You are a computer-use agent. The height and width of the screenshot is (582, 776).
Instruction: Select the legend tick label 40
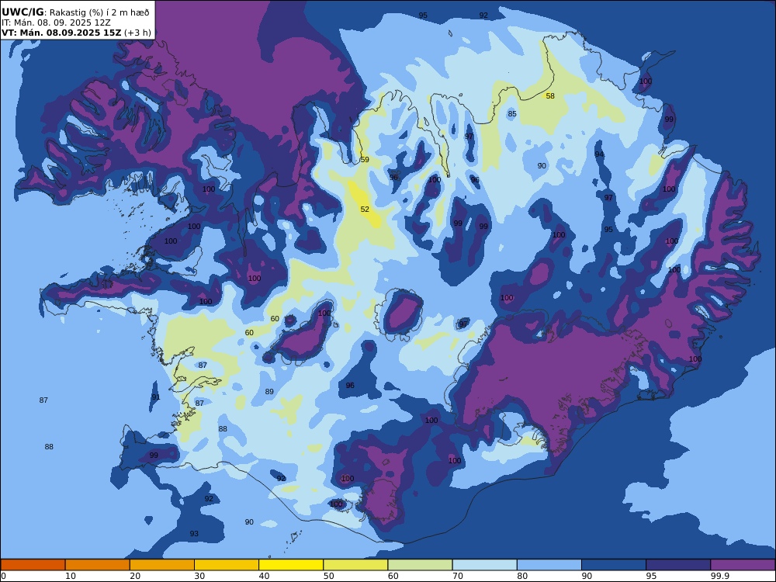[x=265, y=576]
